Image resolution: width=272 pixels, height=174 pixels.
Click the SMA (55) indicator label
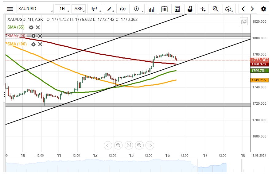[x=16, y=27]
